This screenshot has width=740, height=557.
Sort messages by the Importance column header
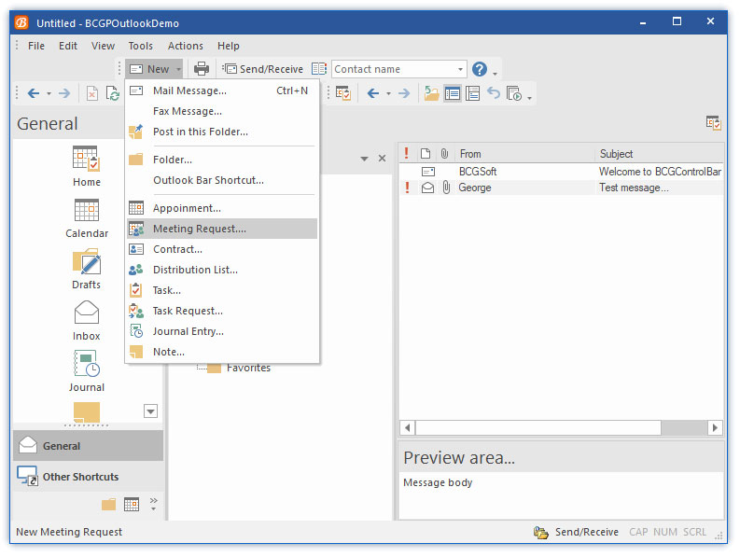click(407, 154)
